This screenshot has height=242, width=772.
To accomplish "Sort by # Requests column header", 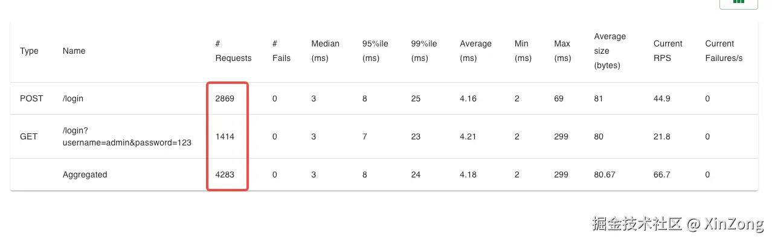I will pyautogui.click(x=233, y=51).
